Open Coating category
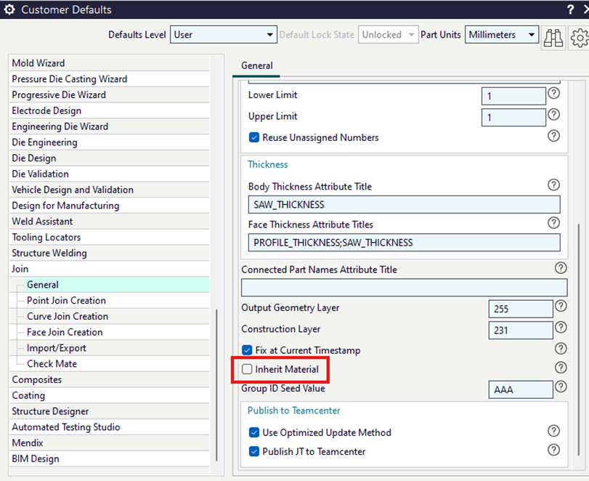 [x=110, y=395]
